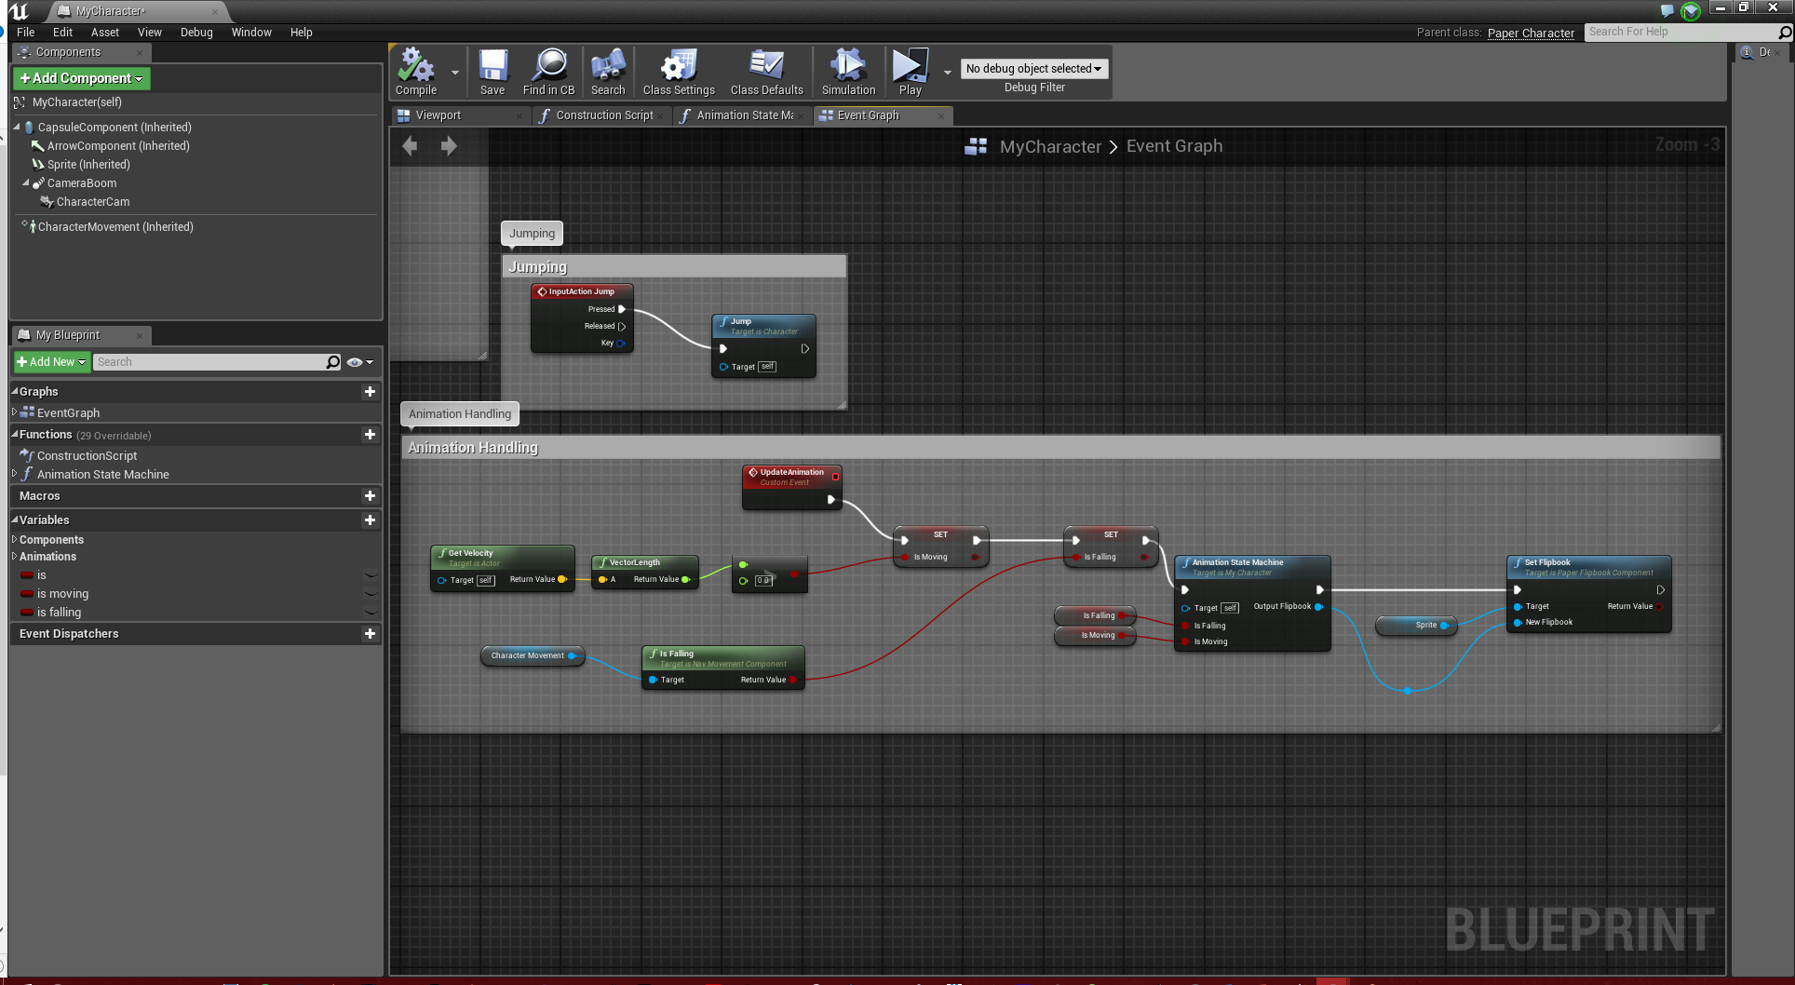Screen dimensions: 1795x985
Task: Open the Paper Character parent class link
Action: click(1531, 33)
